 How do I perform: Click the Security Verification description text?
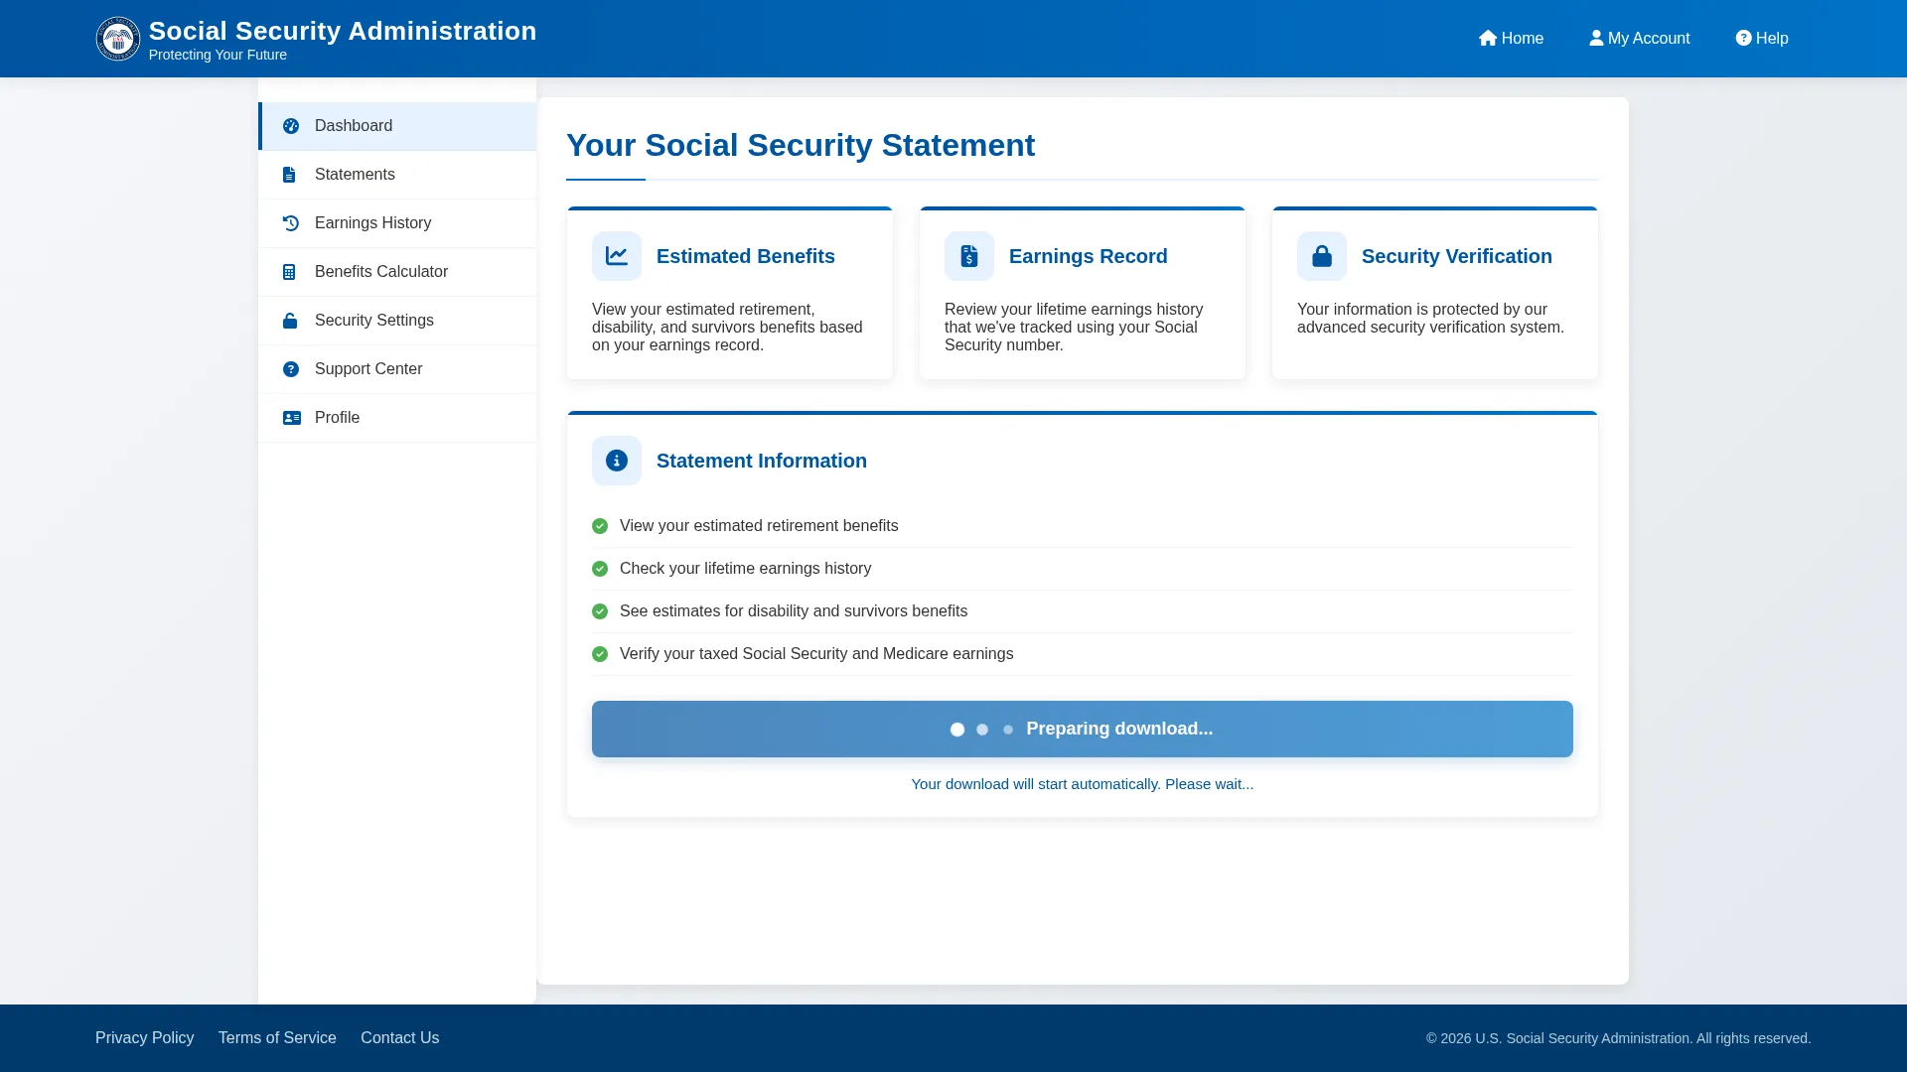point(1431,319)
